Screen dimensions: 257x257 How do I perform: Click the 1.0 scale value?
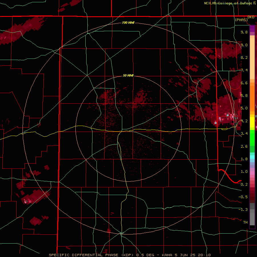pos(244,172)
